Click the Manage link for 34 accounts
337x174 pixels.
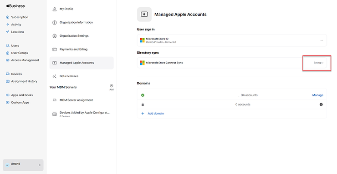click(x=318, y=95)
